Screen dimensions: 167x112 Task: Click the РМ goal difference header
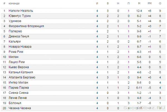(150, 3)
